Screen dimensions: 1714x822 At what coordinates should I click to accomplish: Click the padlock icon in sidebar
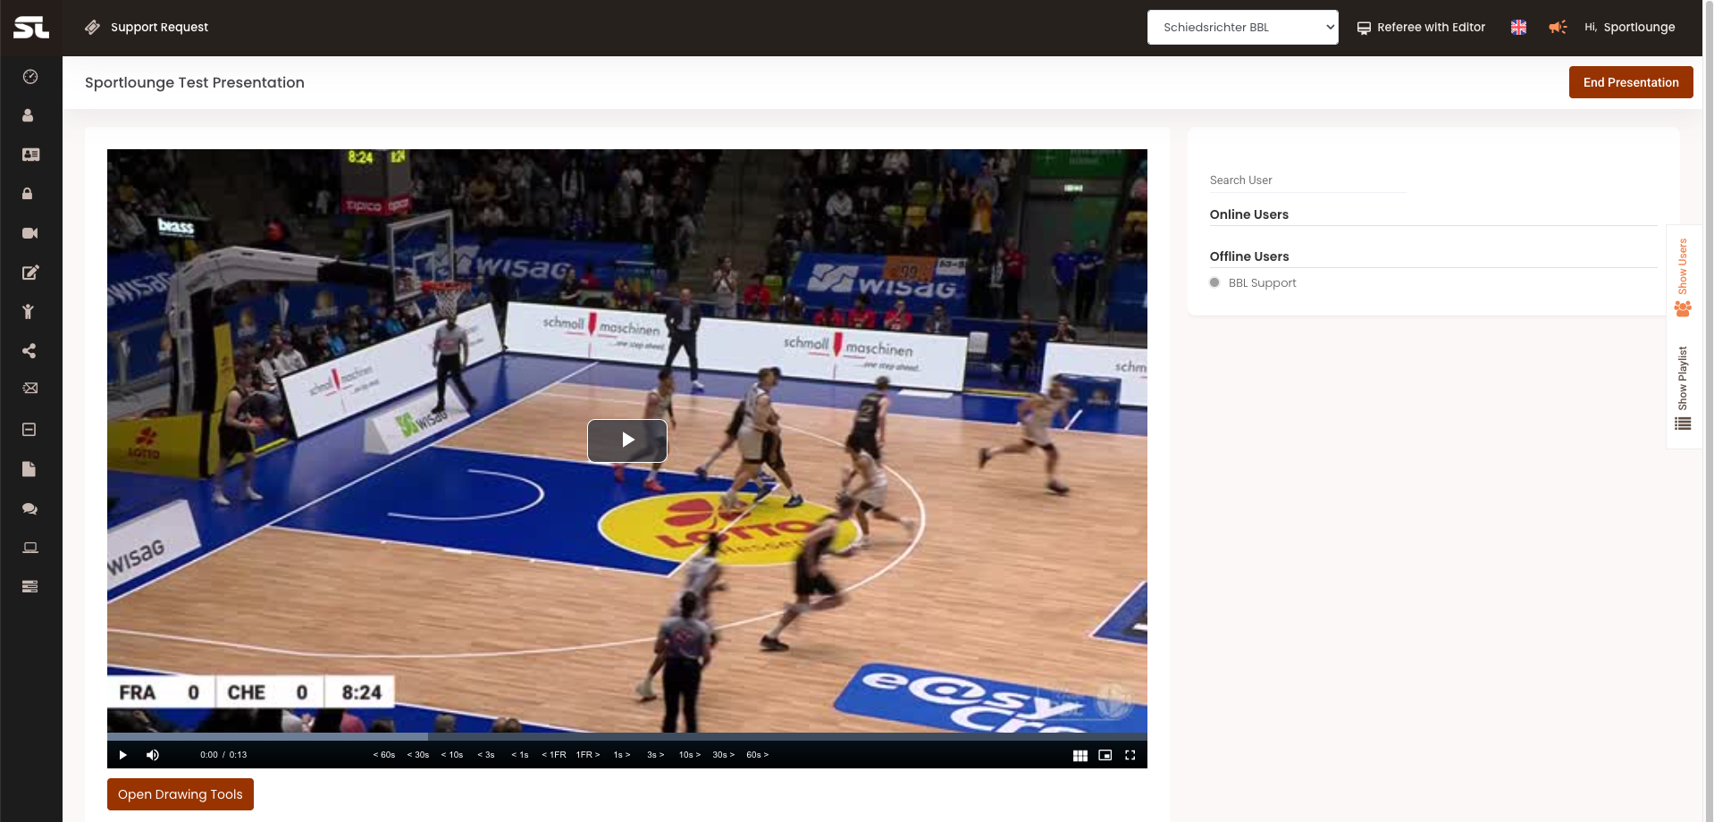28,194
